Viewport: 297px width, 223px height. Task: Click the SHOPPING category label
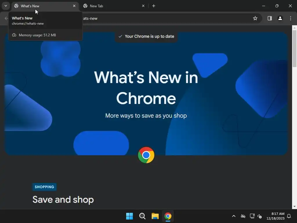(x=44, y=187)
